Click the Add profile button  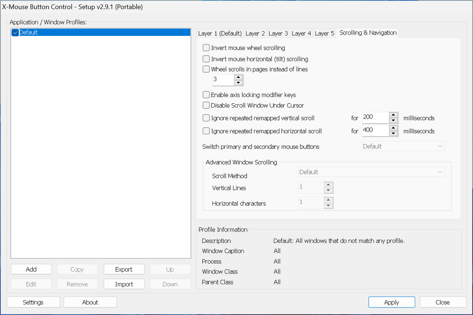click(x=31, y=269)
